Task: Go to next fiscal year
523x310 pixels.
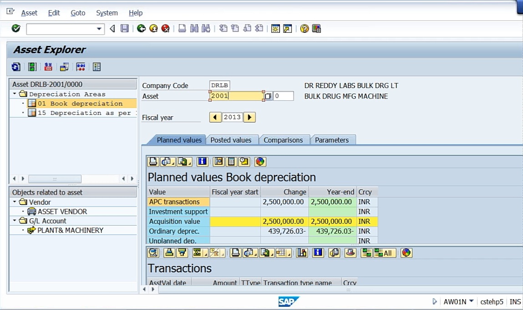Action: (x=249, y=117)
